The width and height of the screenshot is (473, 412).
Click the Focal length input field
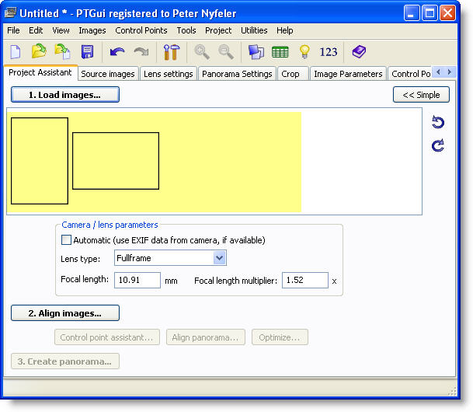137,280
